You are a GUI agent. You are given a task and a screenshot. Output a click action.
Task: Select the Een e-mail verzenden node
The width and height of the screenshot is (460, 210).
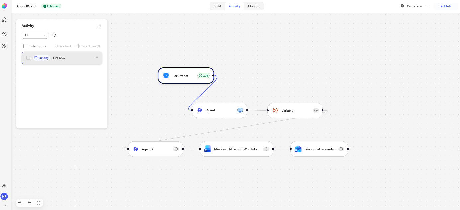tap(319, 149)
